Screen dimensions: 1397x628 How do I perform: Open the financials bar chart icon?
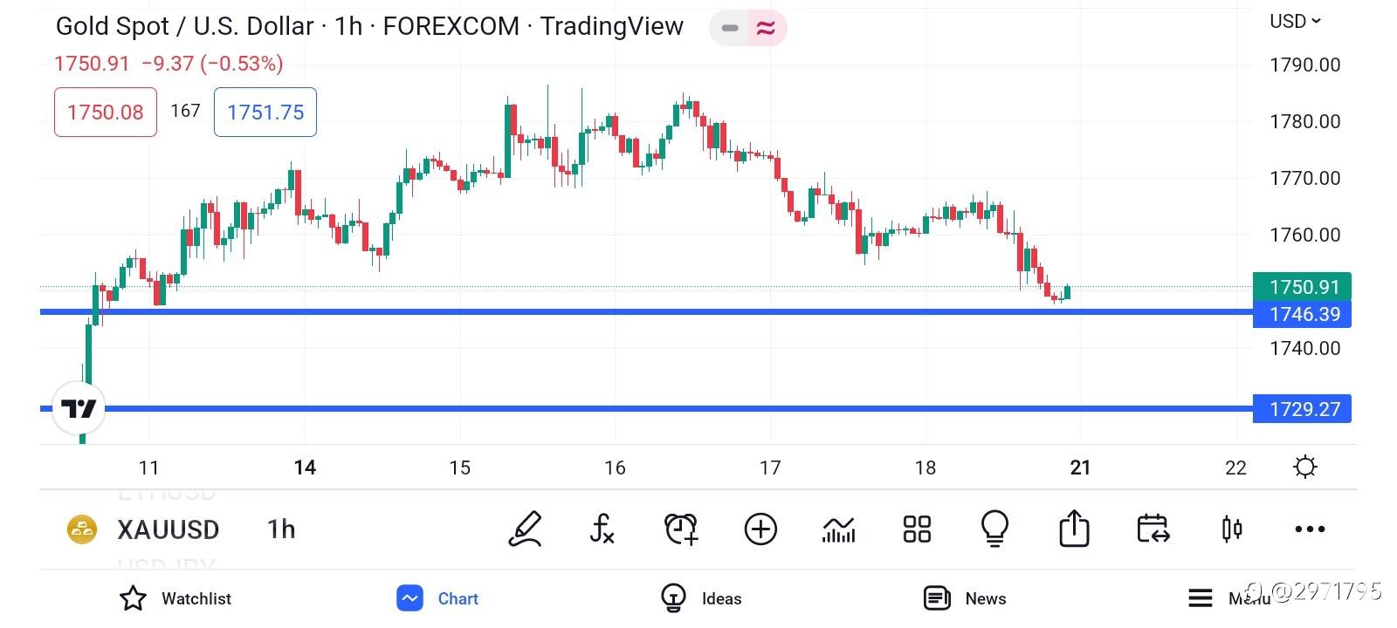(838, 529)
